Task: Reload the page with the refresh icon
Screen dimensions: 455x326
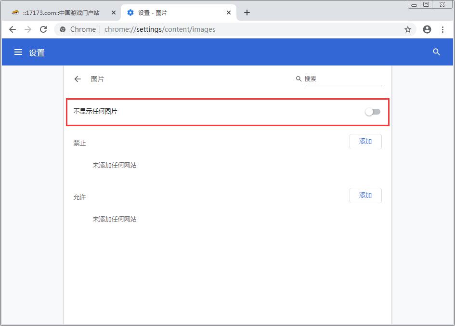Action: 43,29
